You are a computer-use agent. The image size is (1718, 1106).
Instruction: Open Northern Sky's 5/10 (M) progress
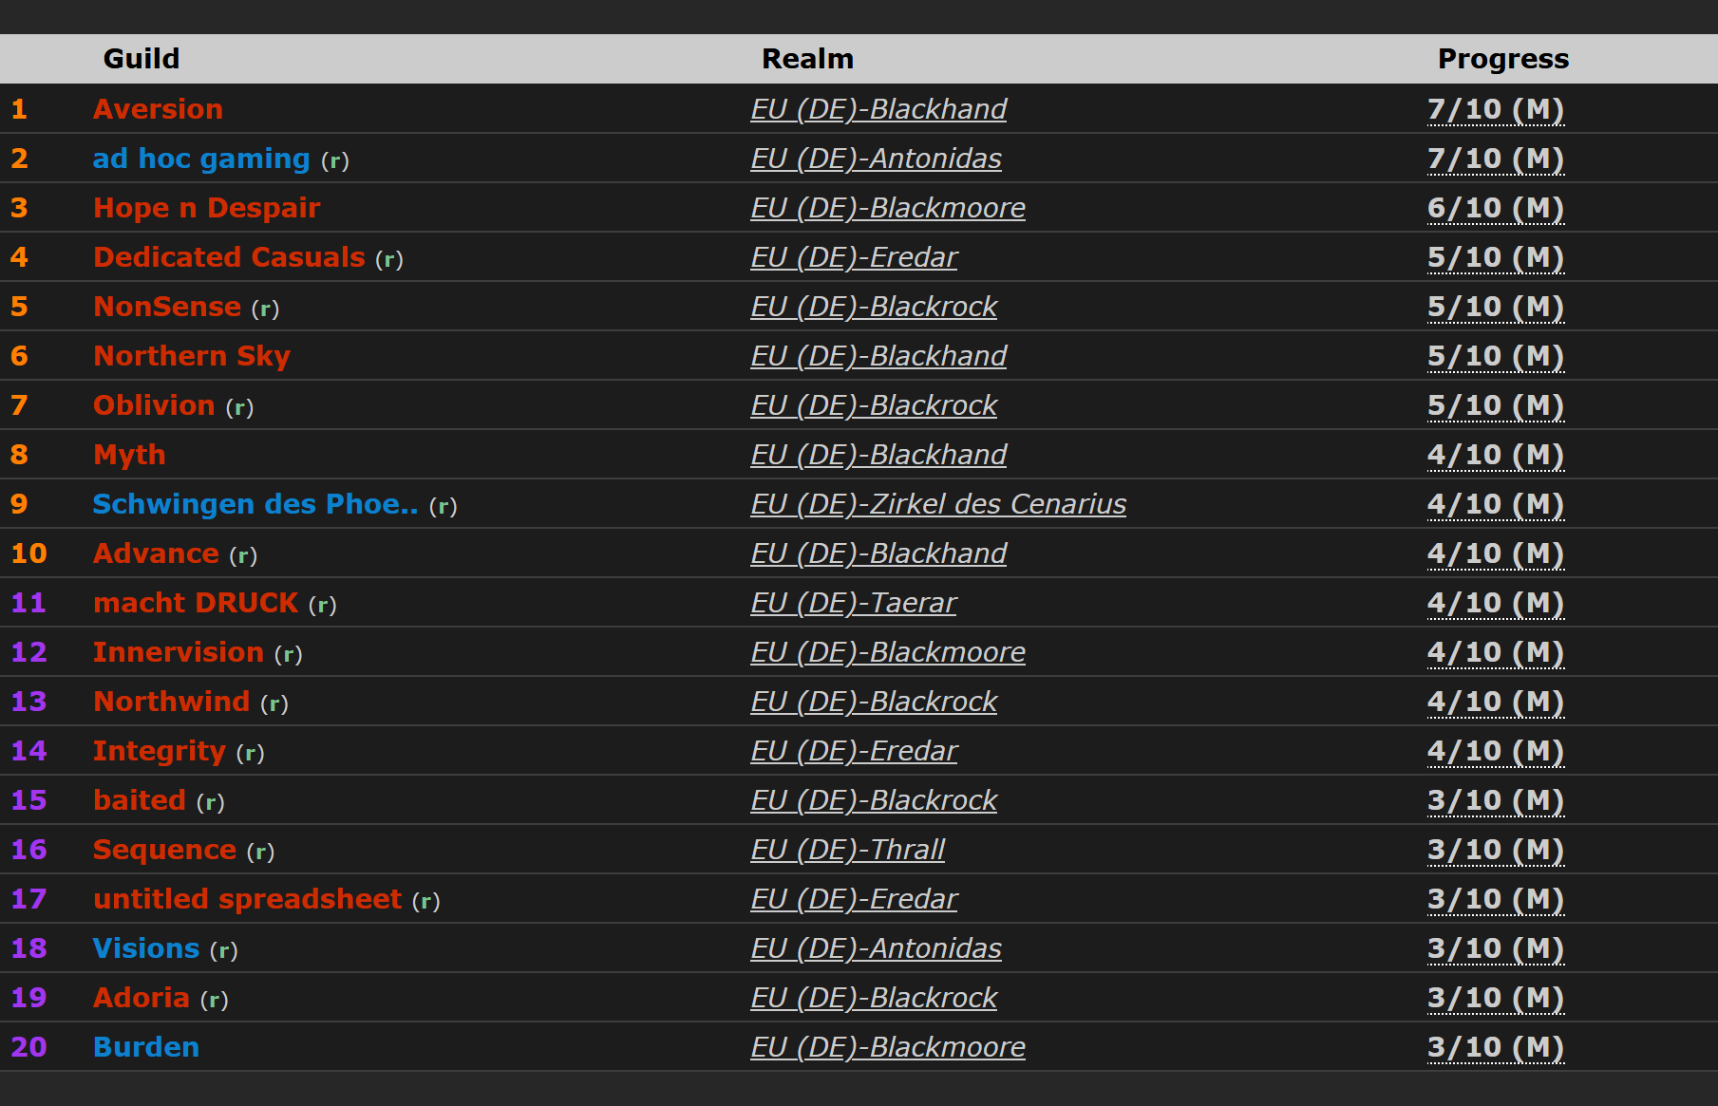tap(1496, 356)
